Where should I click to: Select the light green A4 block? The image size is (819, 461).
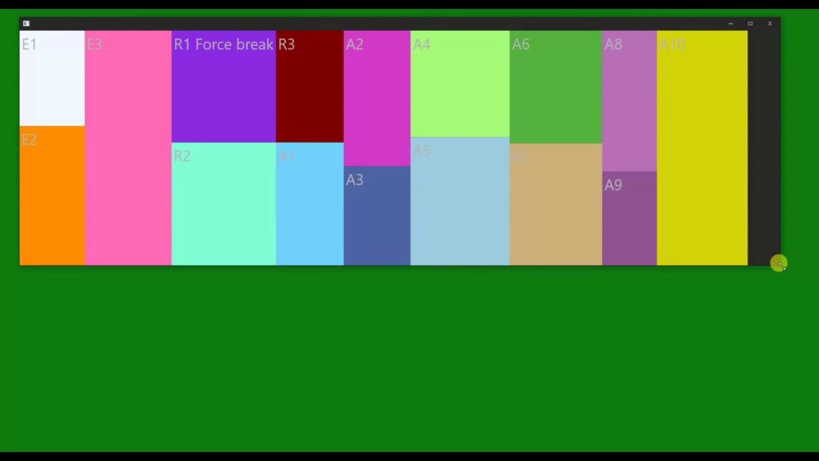pyautogui.click(x=460, y=84)
